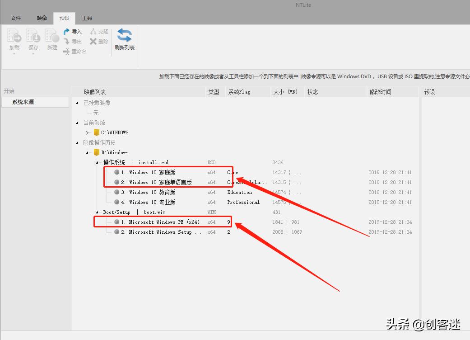Switch to the 工具 tab
Viewport: 470px width, 340px height.
(87, 18)
